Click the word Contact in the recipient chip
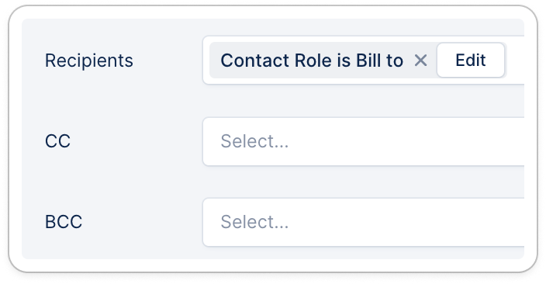Image resolution: width=546 pixels, height=284 pixels. (255, 61)
